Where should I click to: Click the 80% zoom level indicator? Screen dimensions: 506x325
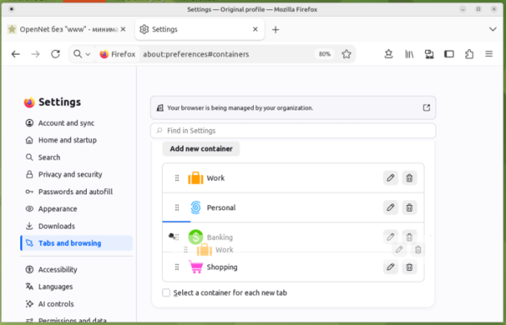coord(325,54)
